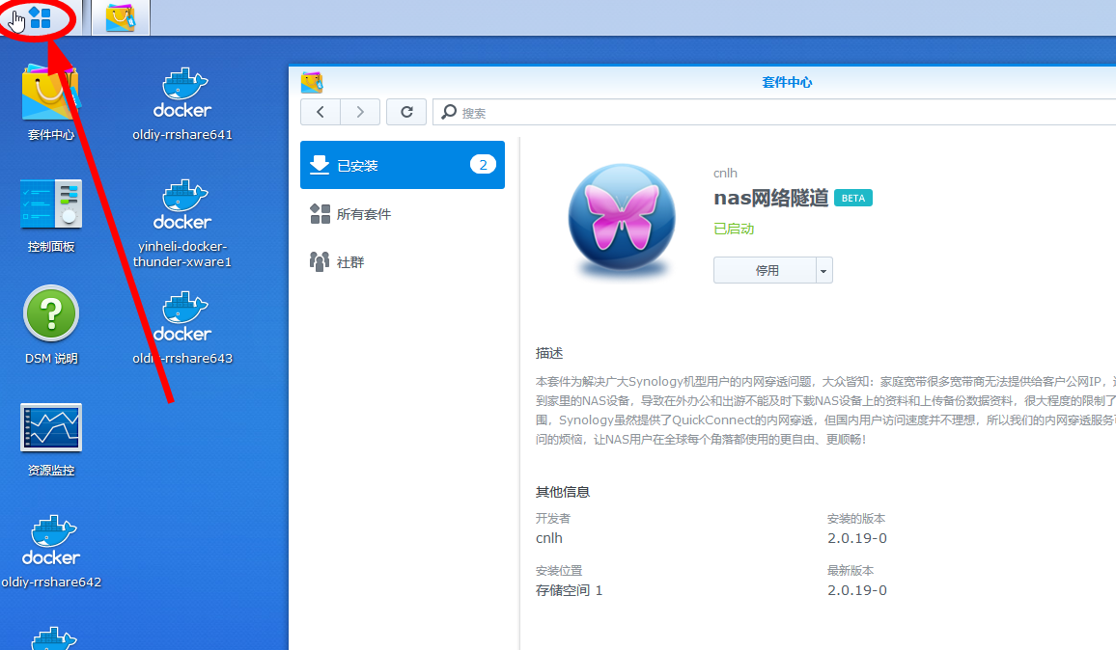Viewport: 1116px width, 650px height.
Task: Open the 套件中心 desktop shortcut
Action: (x=50, y=102)
